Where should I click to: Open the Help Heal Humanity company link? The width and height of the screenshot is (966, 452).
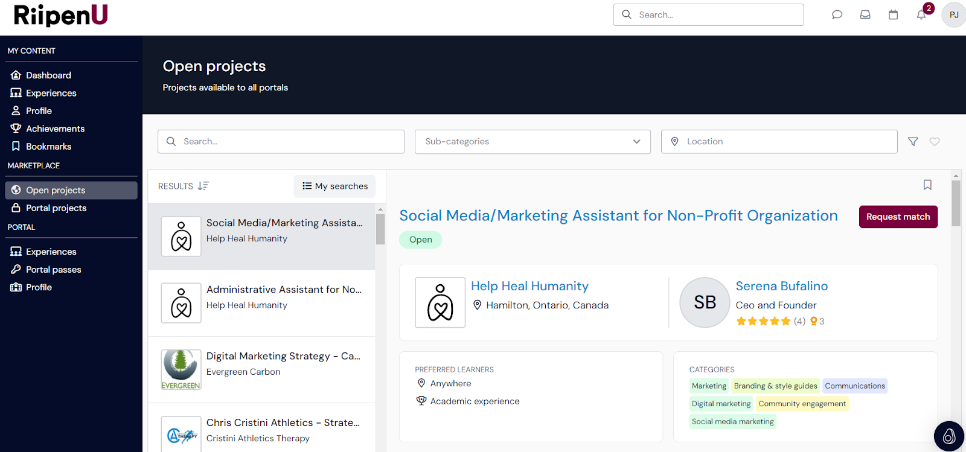[529, 286]
